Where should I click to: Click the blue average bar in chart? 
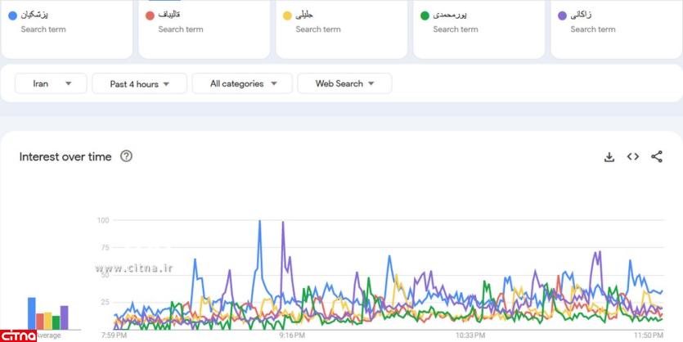[32, 313]
